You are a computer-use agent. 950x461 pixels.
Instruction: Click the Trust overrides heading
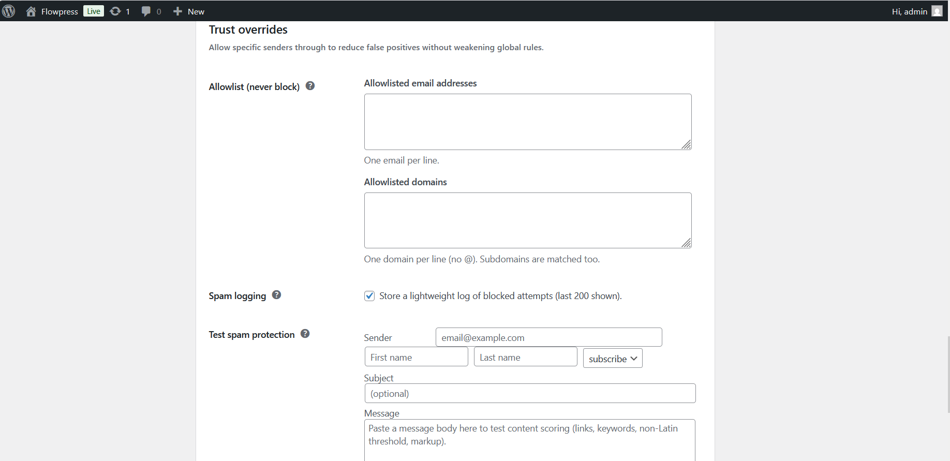(x=248, y=29)
